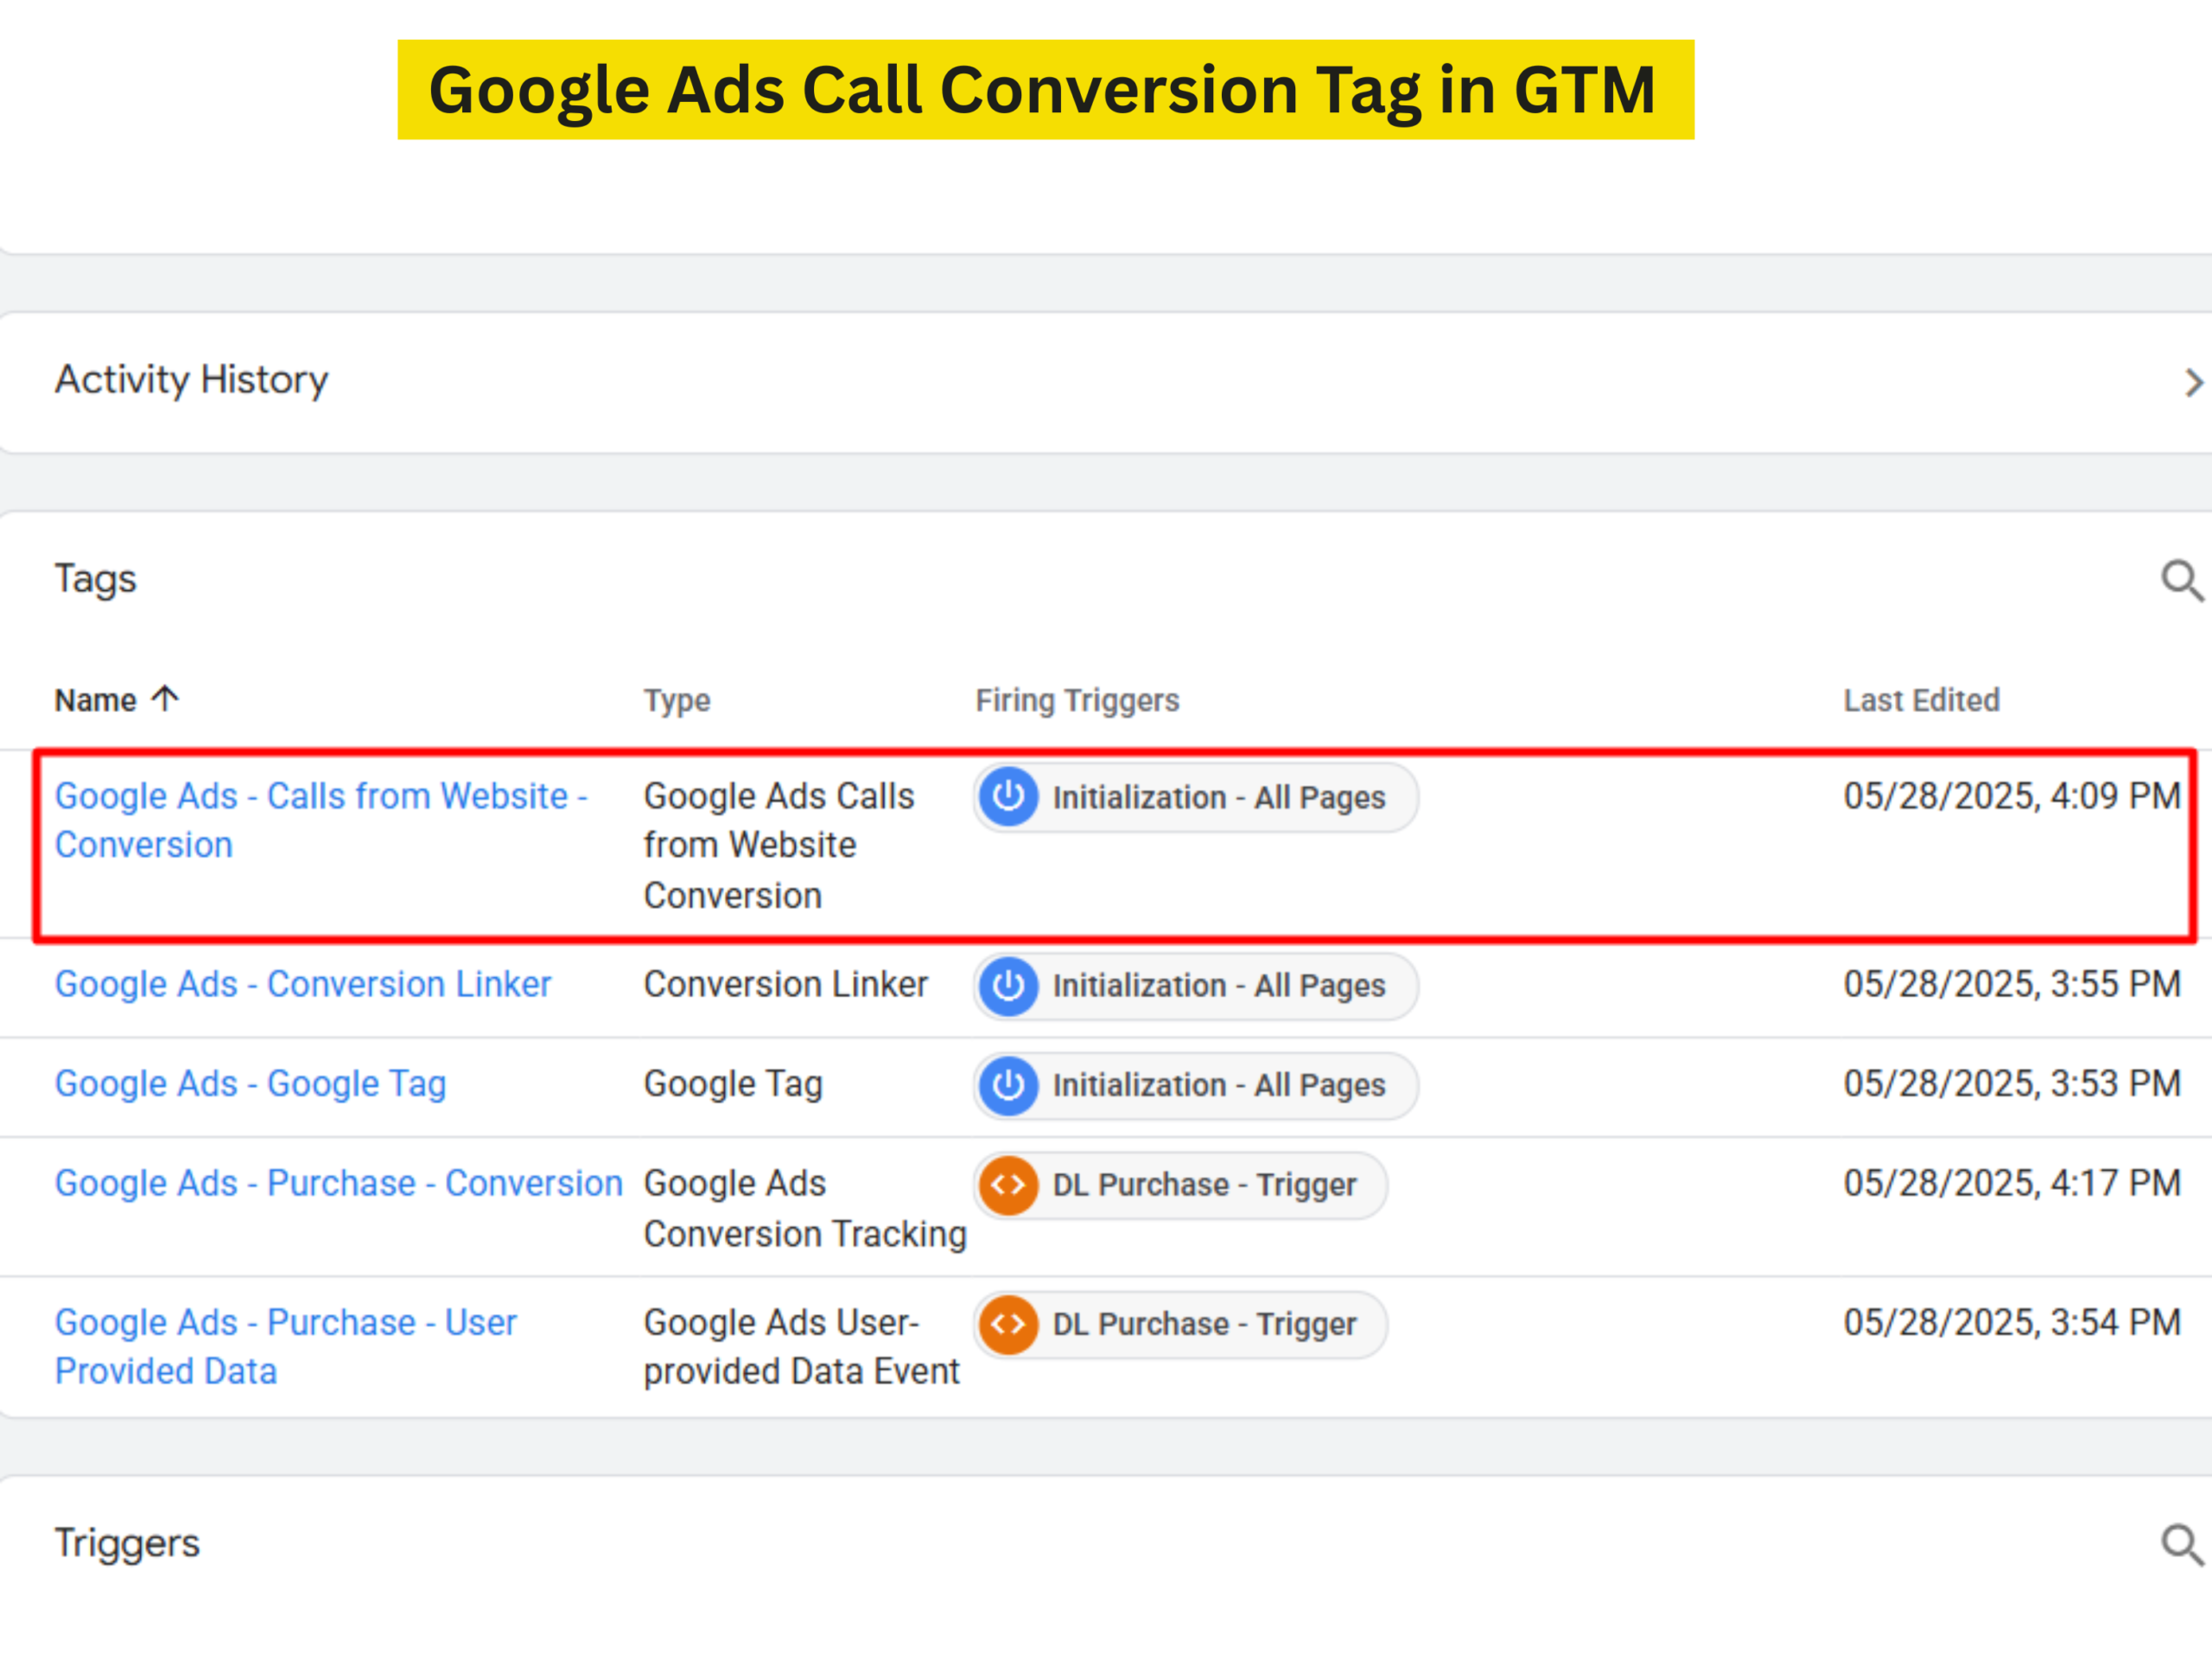Click the blue power icon in the Google Tag row
The width and height of the screenshot is (2212, 1659).
click(x=1008, y=1084)
